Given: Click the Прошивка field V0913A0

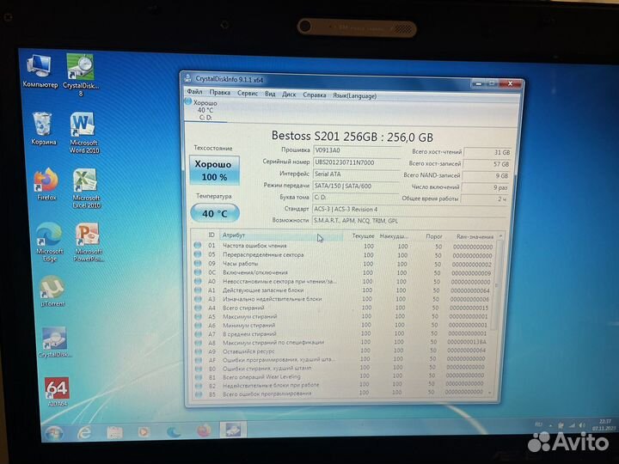Looking at the screenshot, I should tap(357, 150).
